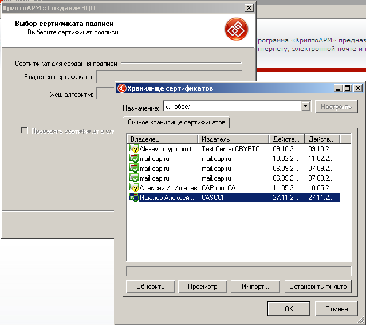
Task: Click the disabled Настроить button
Action: click(x=336, y=107)
